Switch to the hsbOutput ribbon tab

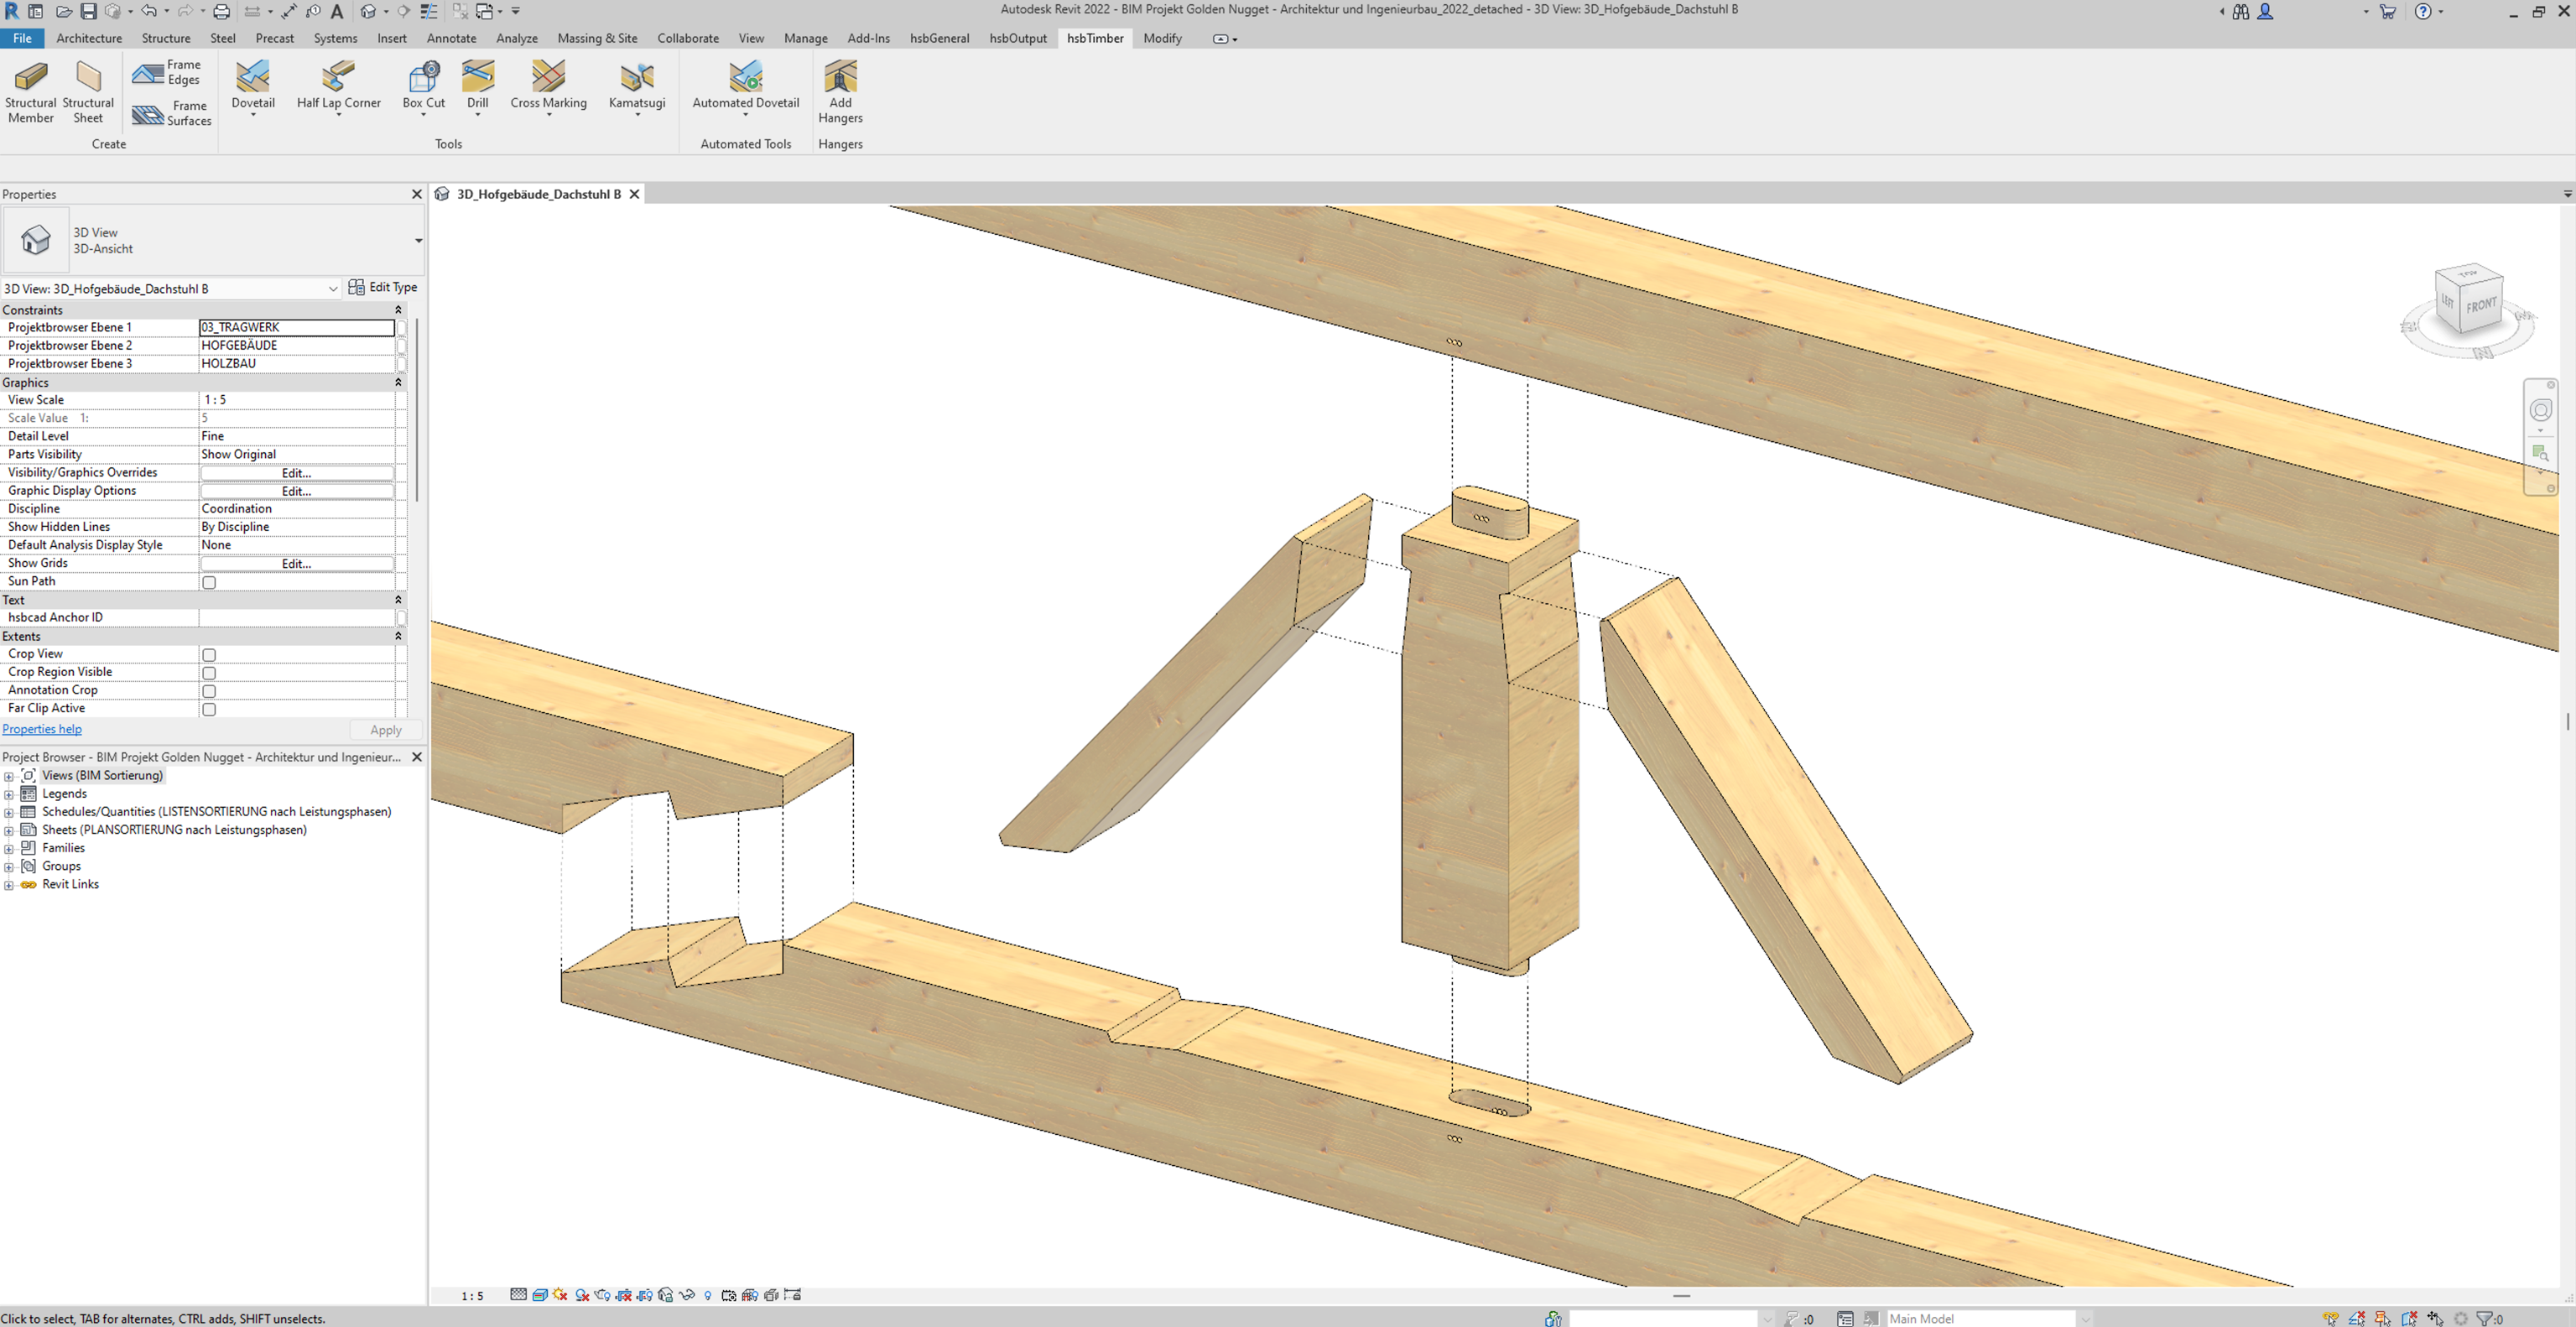click(1017, 38)
